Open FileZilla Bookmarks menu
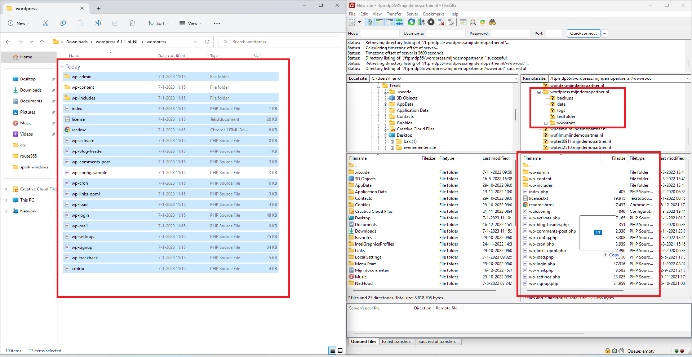 pos(434,14)
